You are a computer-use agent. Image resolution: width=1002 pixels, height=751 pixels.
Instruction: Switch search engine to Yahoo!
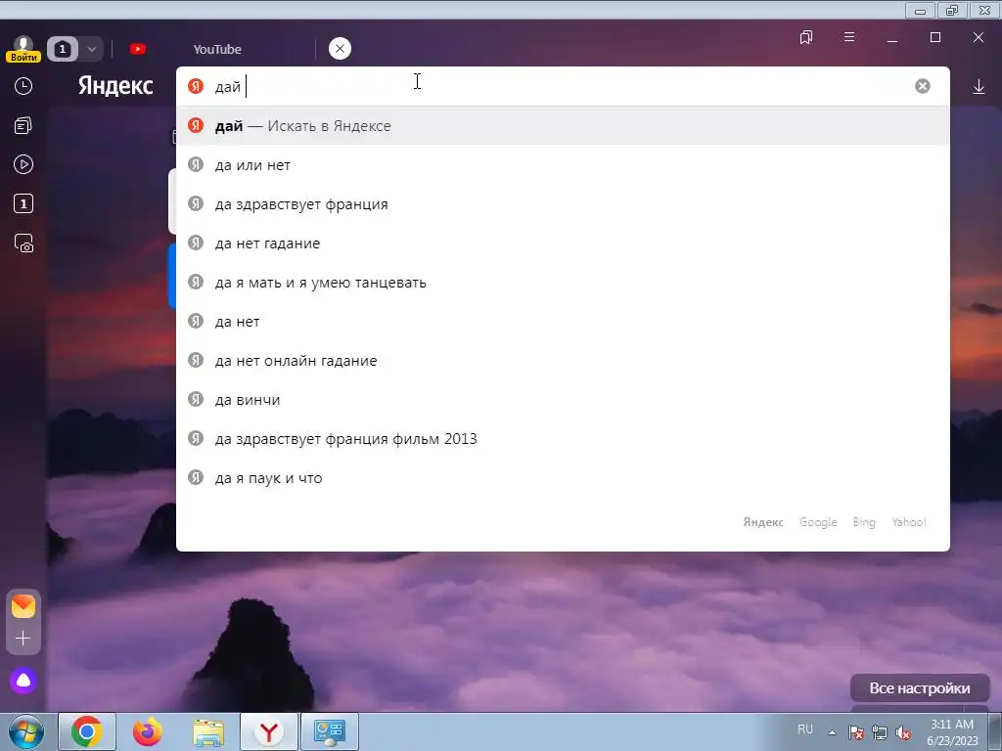(909, 522)
